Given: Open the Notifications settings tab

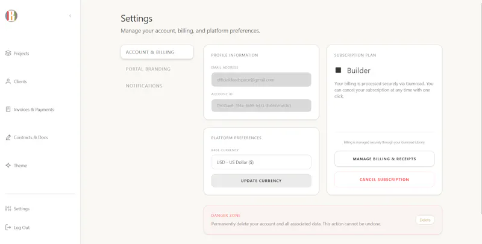Looking at the screenshot, I should [x=144, y=86].
